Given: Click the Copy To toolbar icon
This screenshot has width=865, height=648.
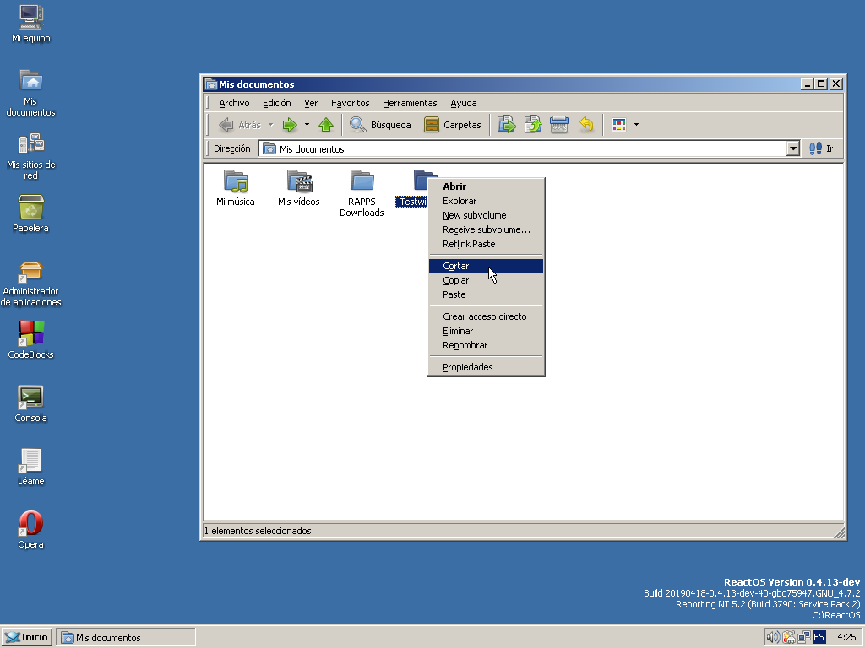Looking at the screenshot, I should [x=533, y=125].
